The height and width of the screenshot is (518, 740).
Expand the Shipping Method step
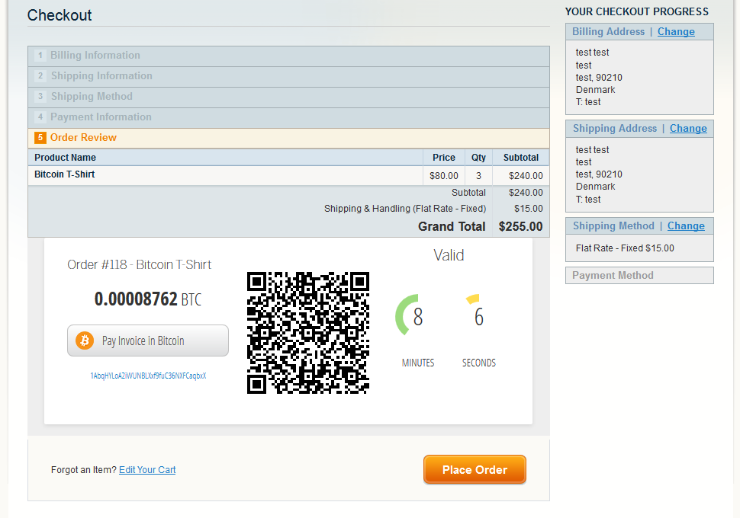[x=92, y=97]
